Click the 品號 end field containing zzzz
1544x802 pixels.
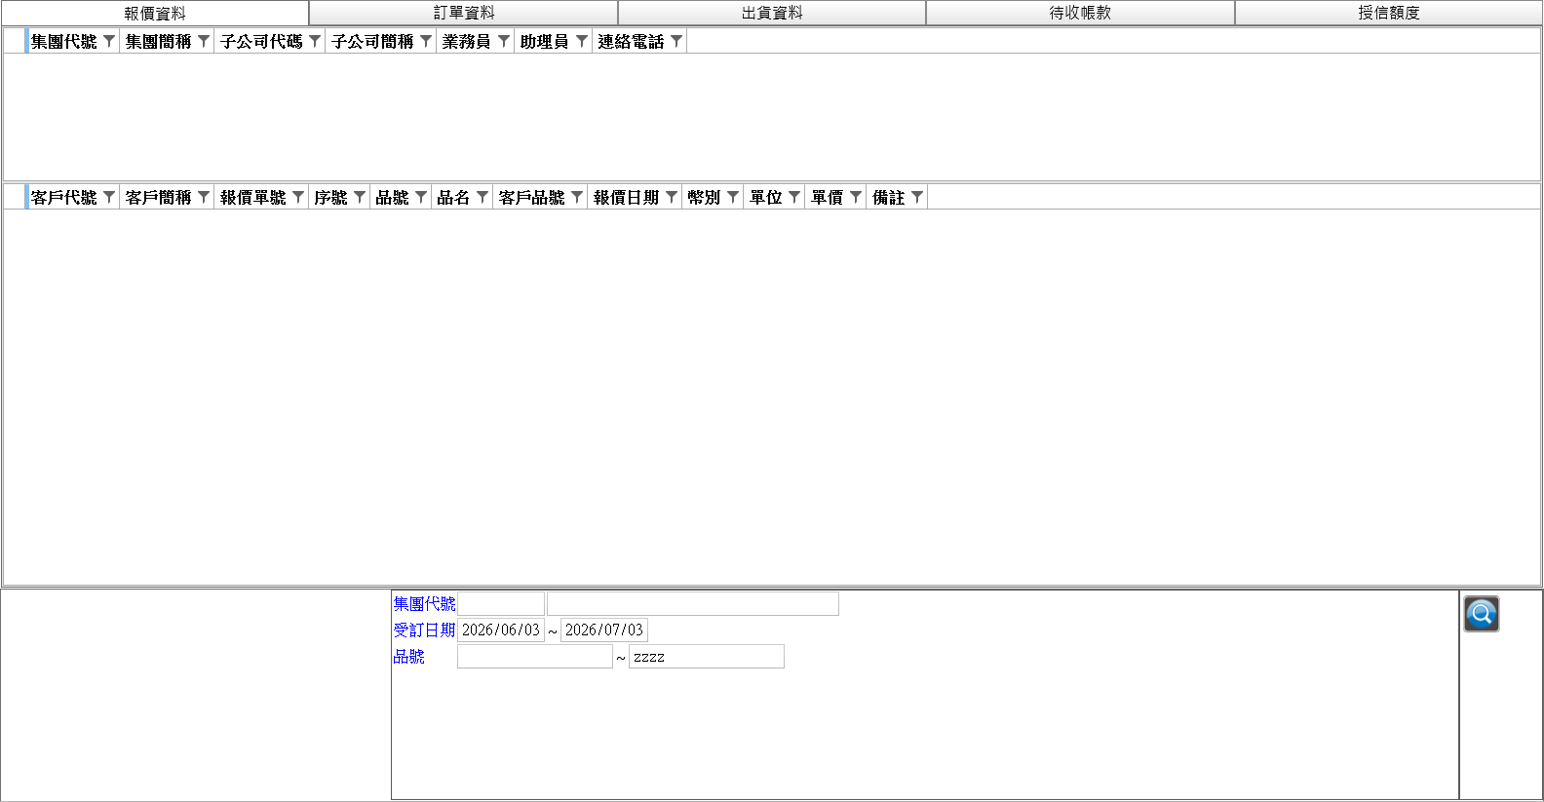(x=707, y=657)
